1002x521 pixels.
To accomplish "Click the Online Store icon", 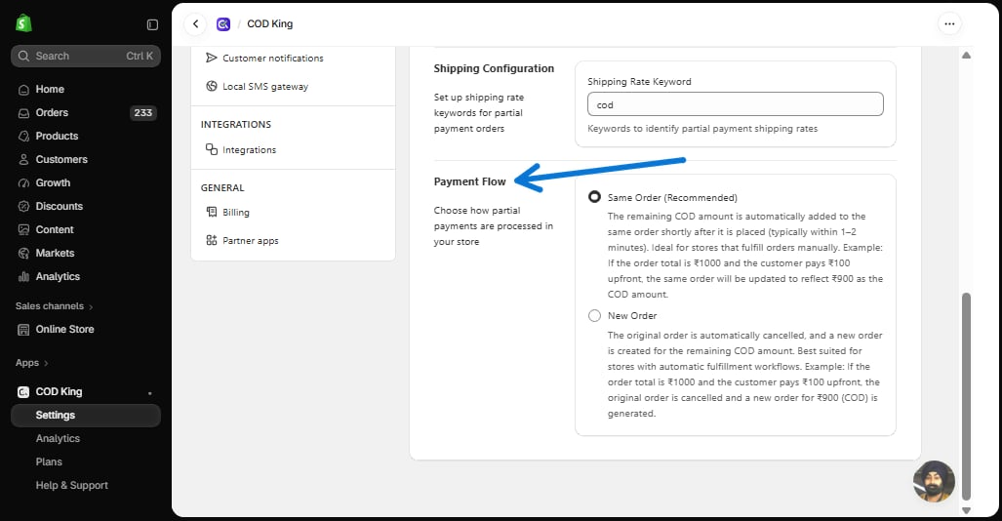I will coord(23,330).
